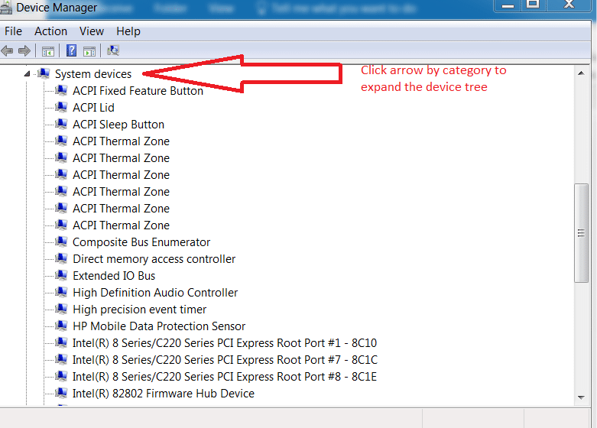Select High Definition Audio Controller entry
Screen dimensions: 597x428
(x=154, y=293)
